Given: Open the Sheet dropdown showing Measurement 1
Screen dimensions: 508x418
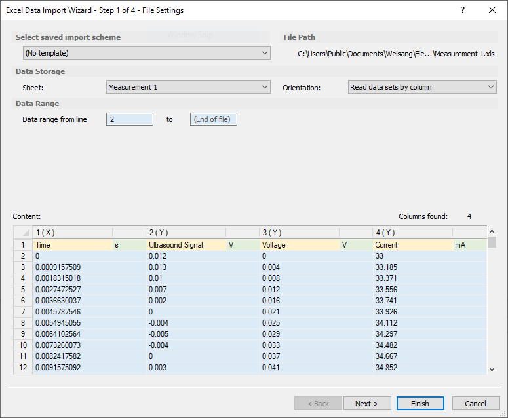Looking at the screenshot, I should click(x=188, y=87).
